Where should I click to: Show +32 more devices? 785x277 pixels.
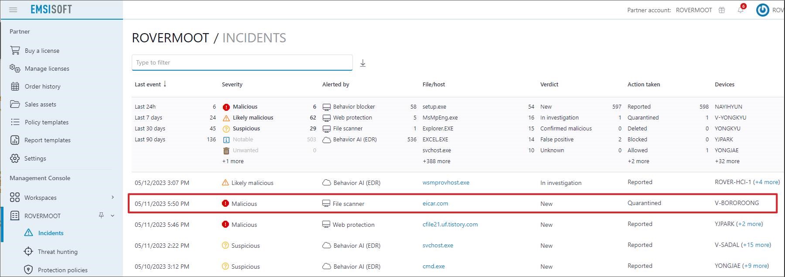[727, 161]
